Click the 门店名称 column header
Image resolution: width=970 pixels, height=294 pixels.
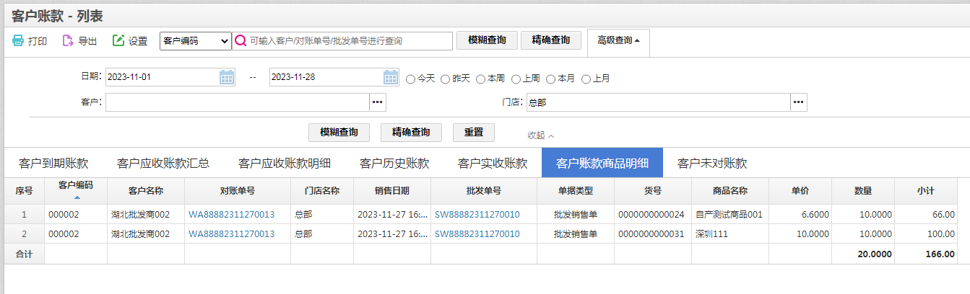point(321,191)
